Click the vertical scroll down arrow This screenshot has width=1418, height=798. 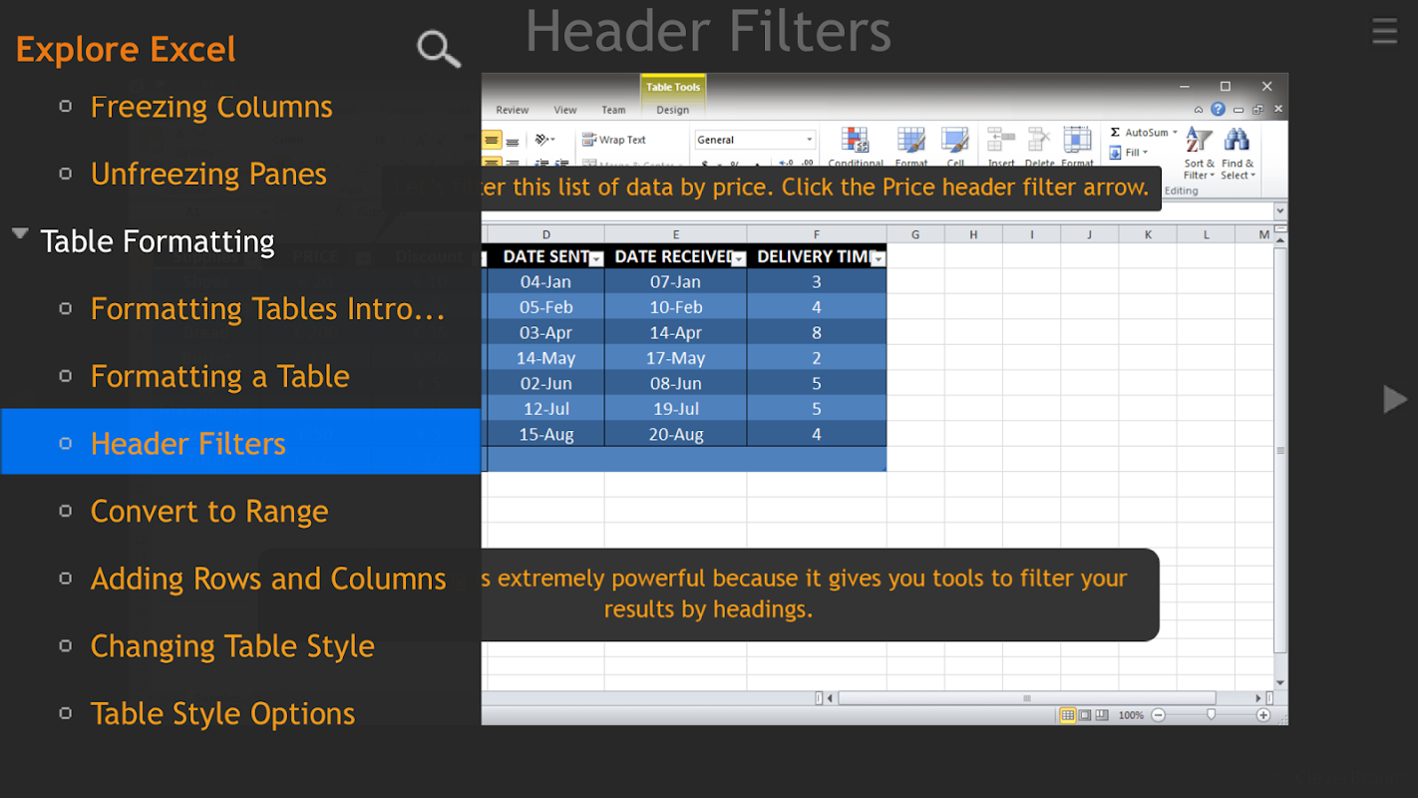coord(1280,682)
